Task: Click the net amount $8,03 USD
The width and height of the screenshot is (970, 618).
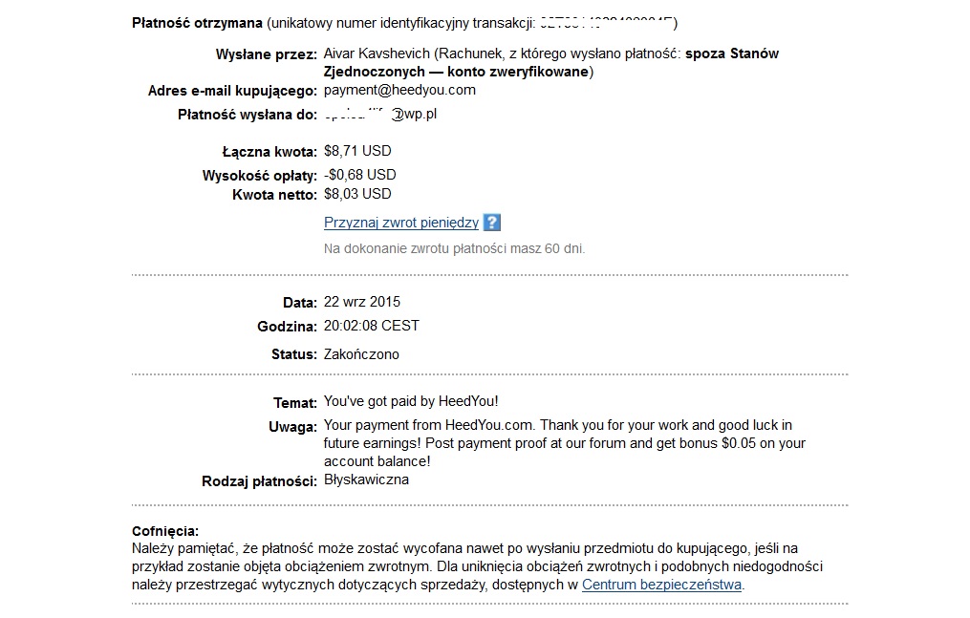Action: point(357,194)
